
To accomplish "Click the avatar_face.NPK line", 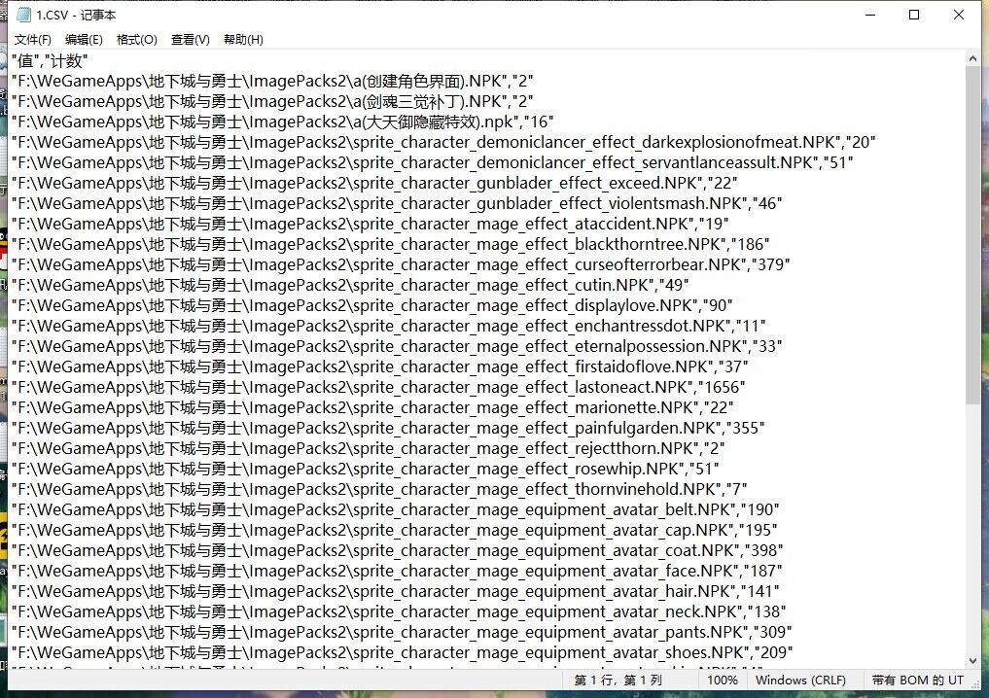I will pyautogui.click(x=397, y=571).
